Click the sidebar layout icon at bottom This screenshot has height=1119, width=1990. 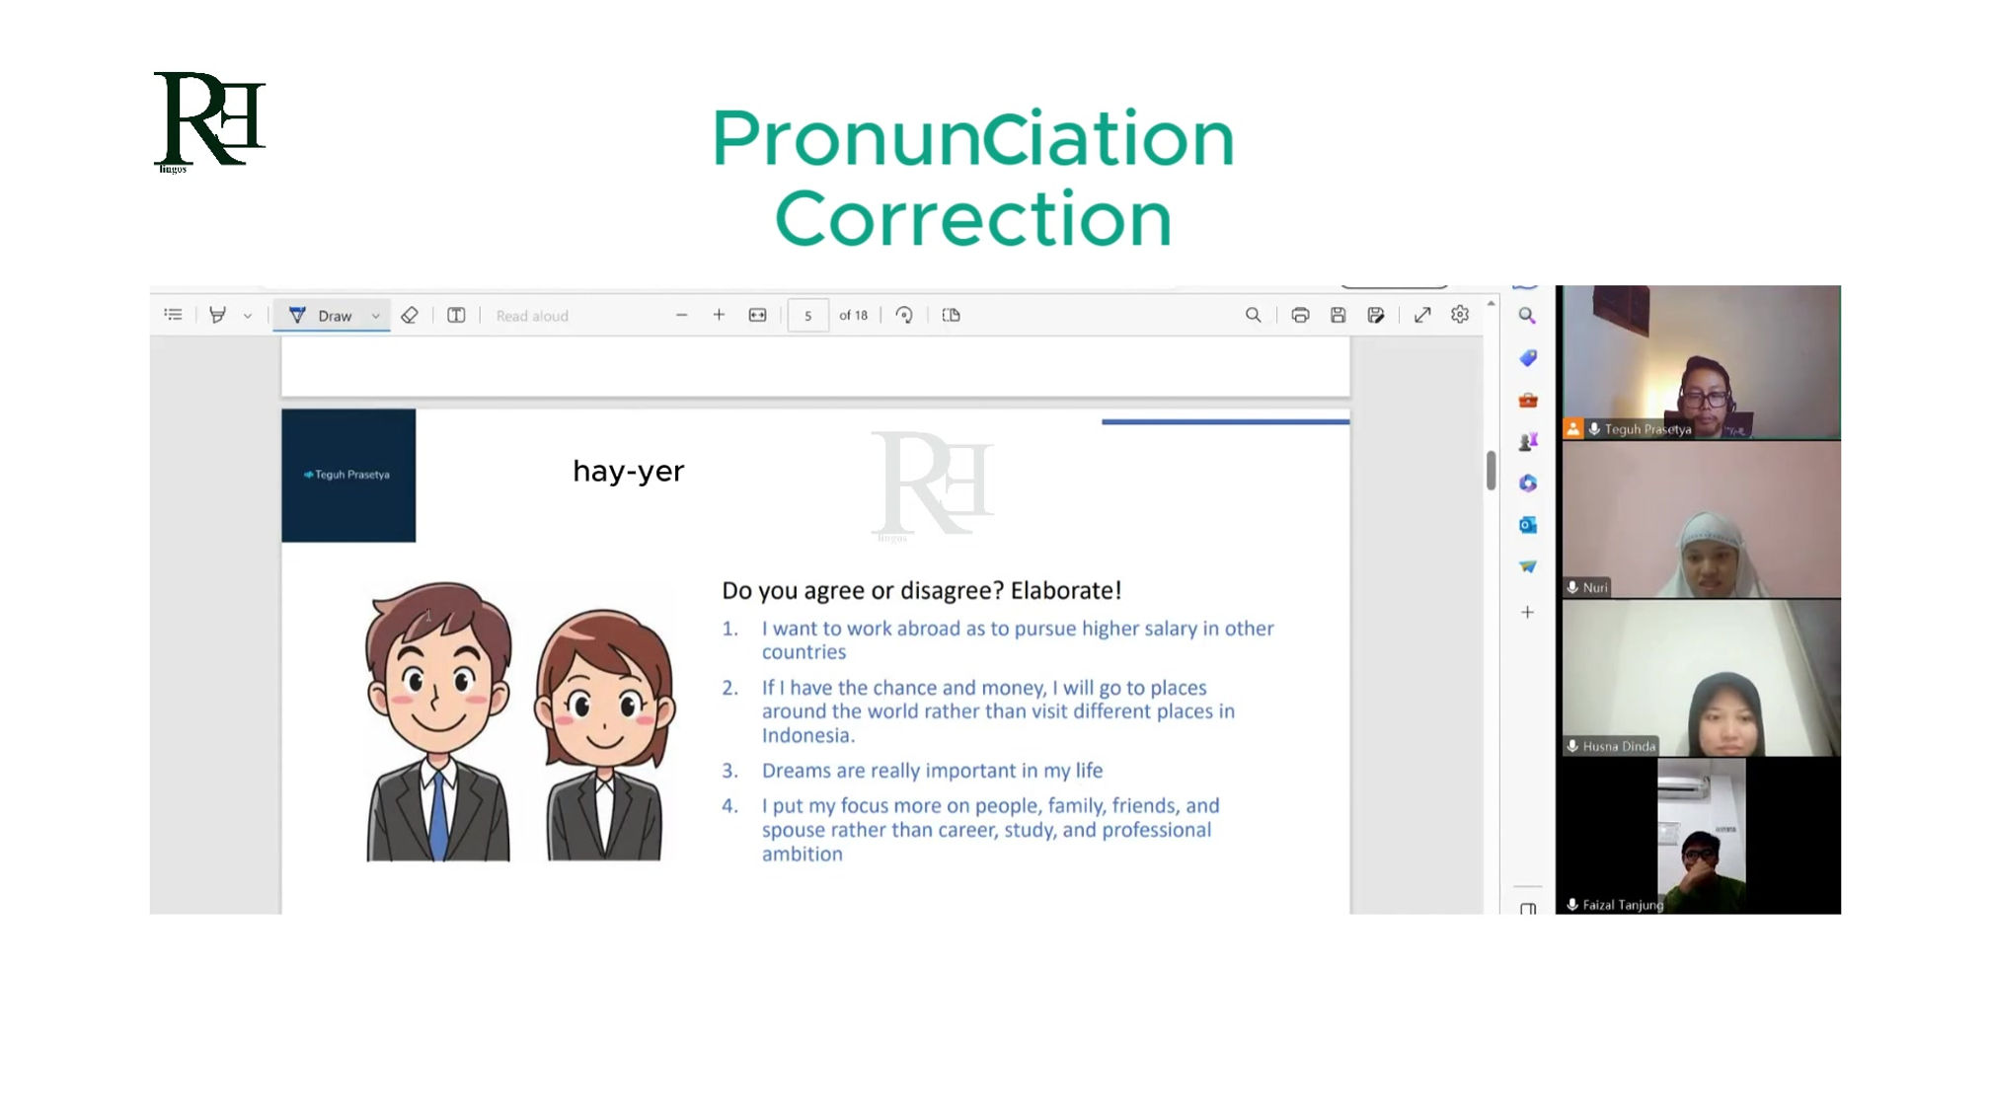coord(1528,909)
